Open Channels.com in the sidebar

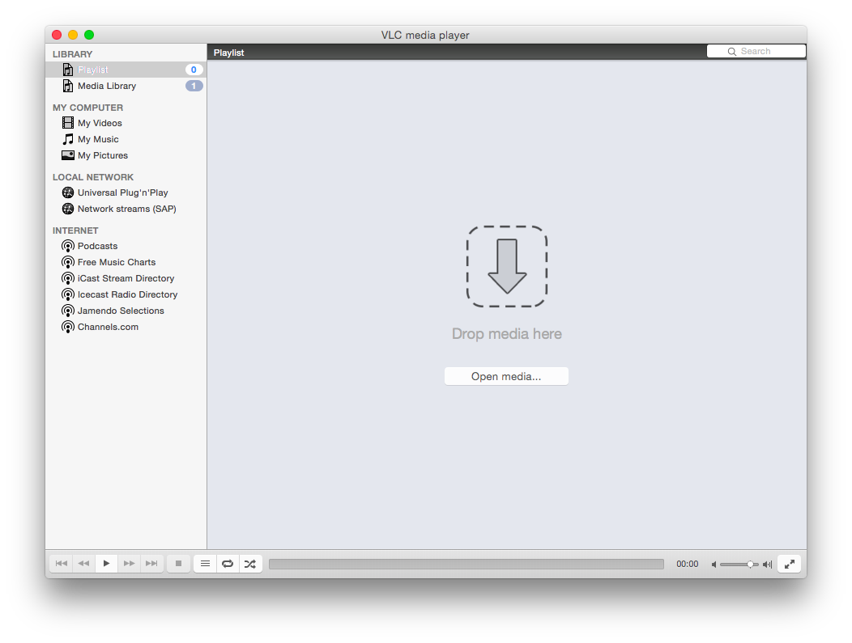click(126, 328)
